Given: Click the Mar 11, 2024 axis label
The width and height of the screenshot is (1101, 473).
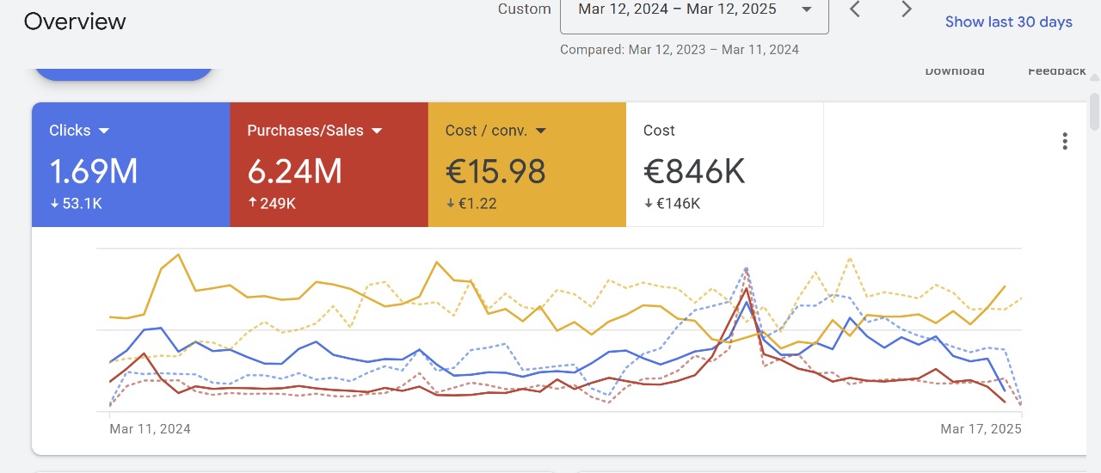Looking at the screenshot, I should tap(151, 428).
